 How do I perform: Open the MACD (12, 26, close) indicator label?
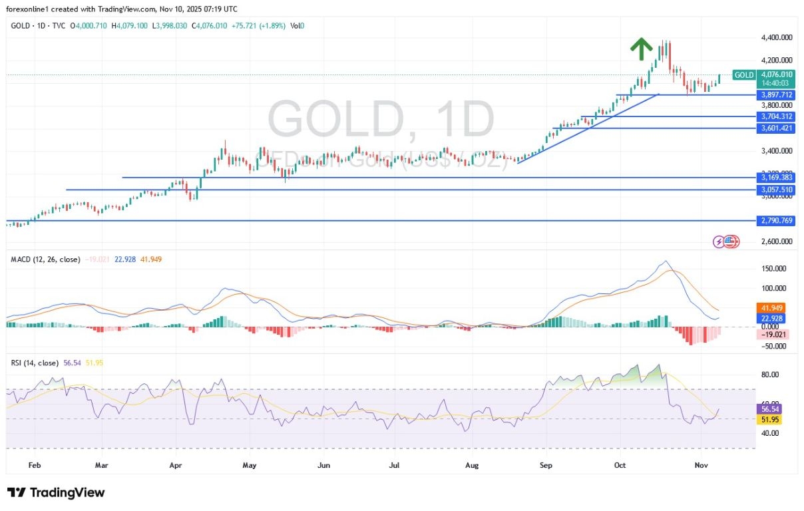tap(45, 259)
